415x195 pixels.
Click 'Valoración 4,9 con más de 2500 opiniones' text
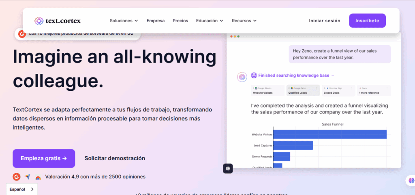click(95, 177)
